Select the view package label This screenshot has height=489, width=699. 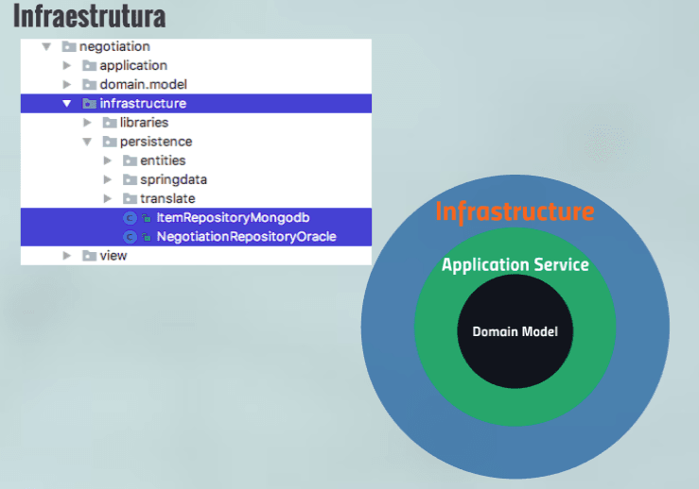(x=114, y=256)
